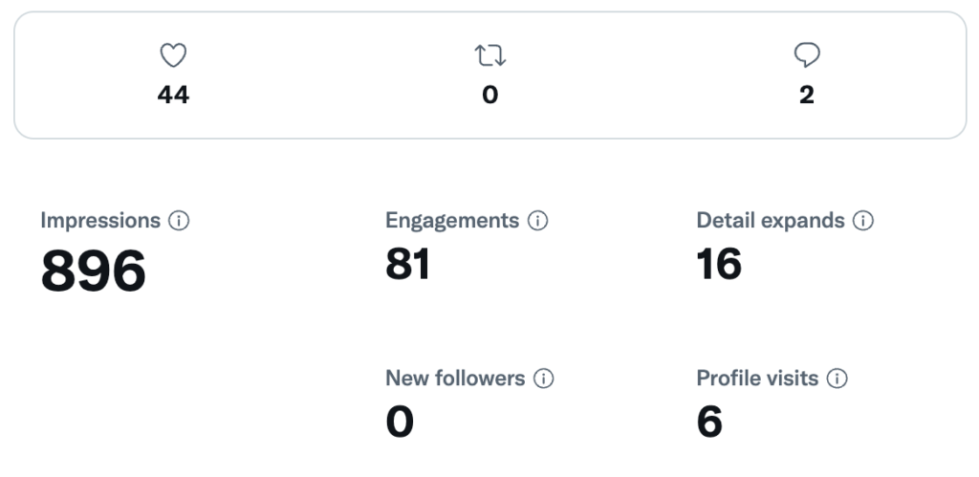Select the 2 replies count
Screen dimensions: 979x477
(x=807, y=95)
